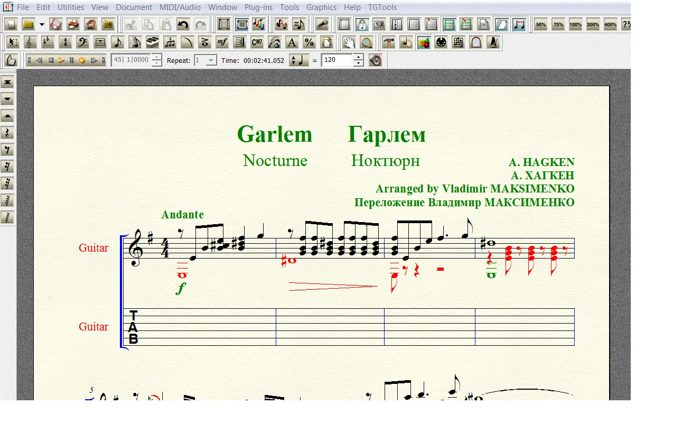Select the Resize tool (percent)
This screenshot has height=432, width=673.
coord(309,43)
